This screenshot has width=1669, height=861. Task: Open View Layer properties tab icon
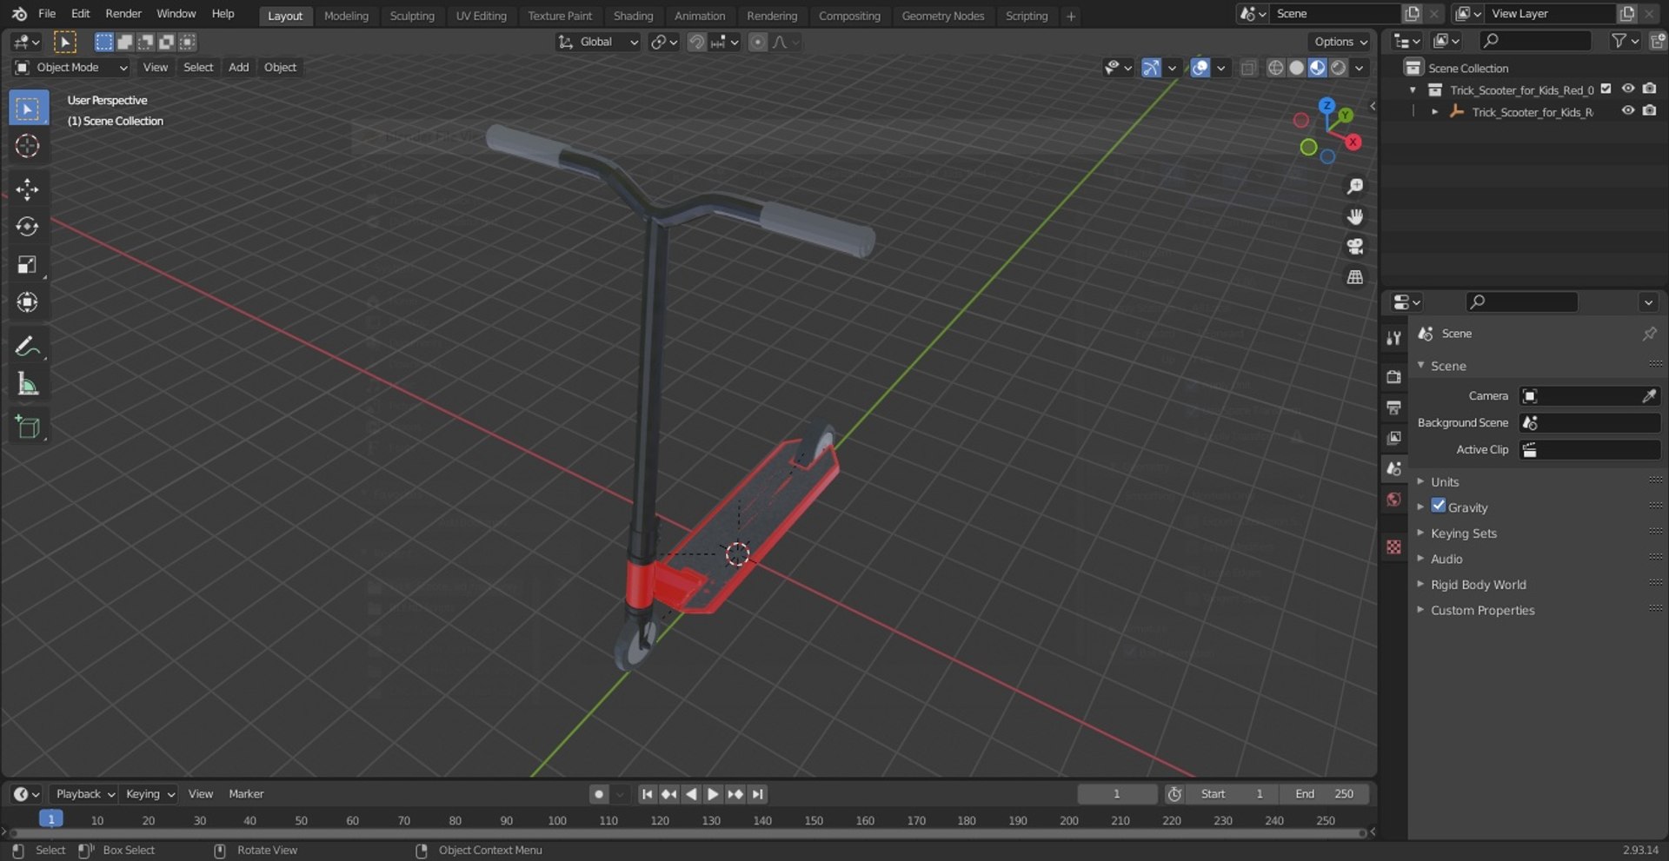(1393, 438)
